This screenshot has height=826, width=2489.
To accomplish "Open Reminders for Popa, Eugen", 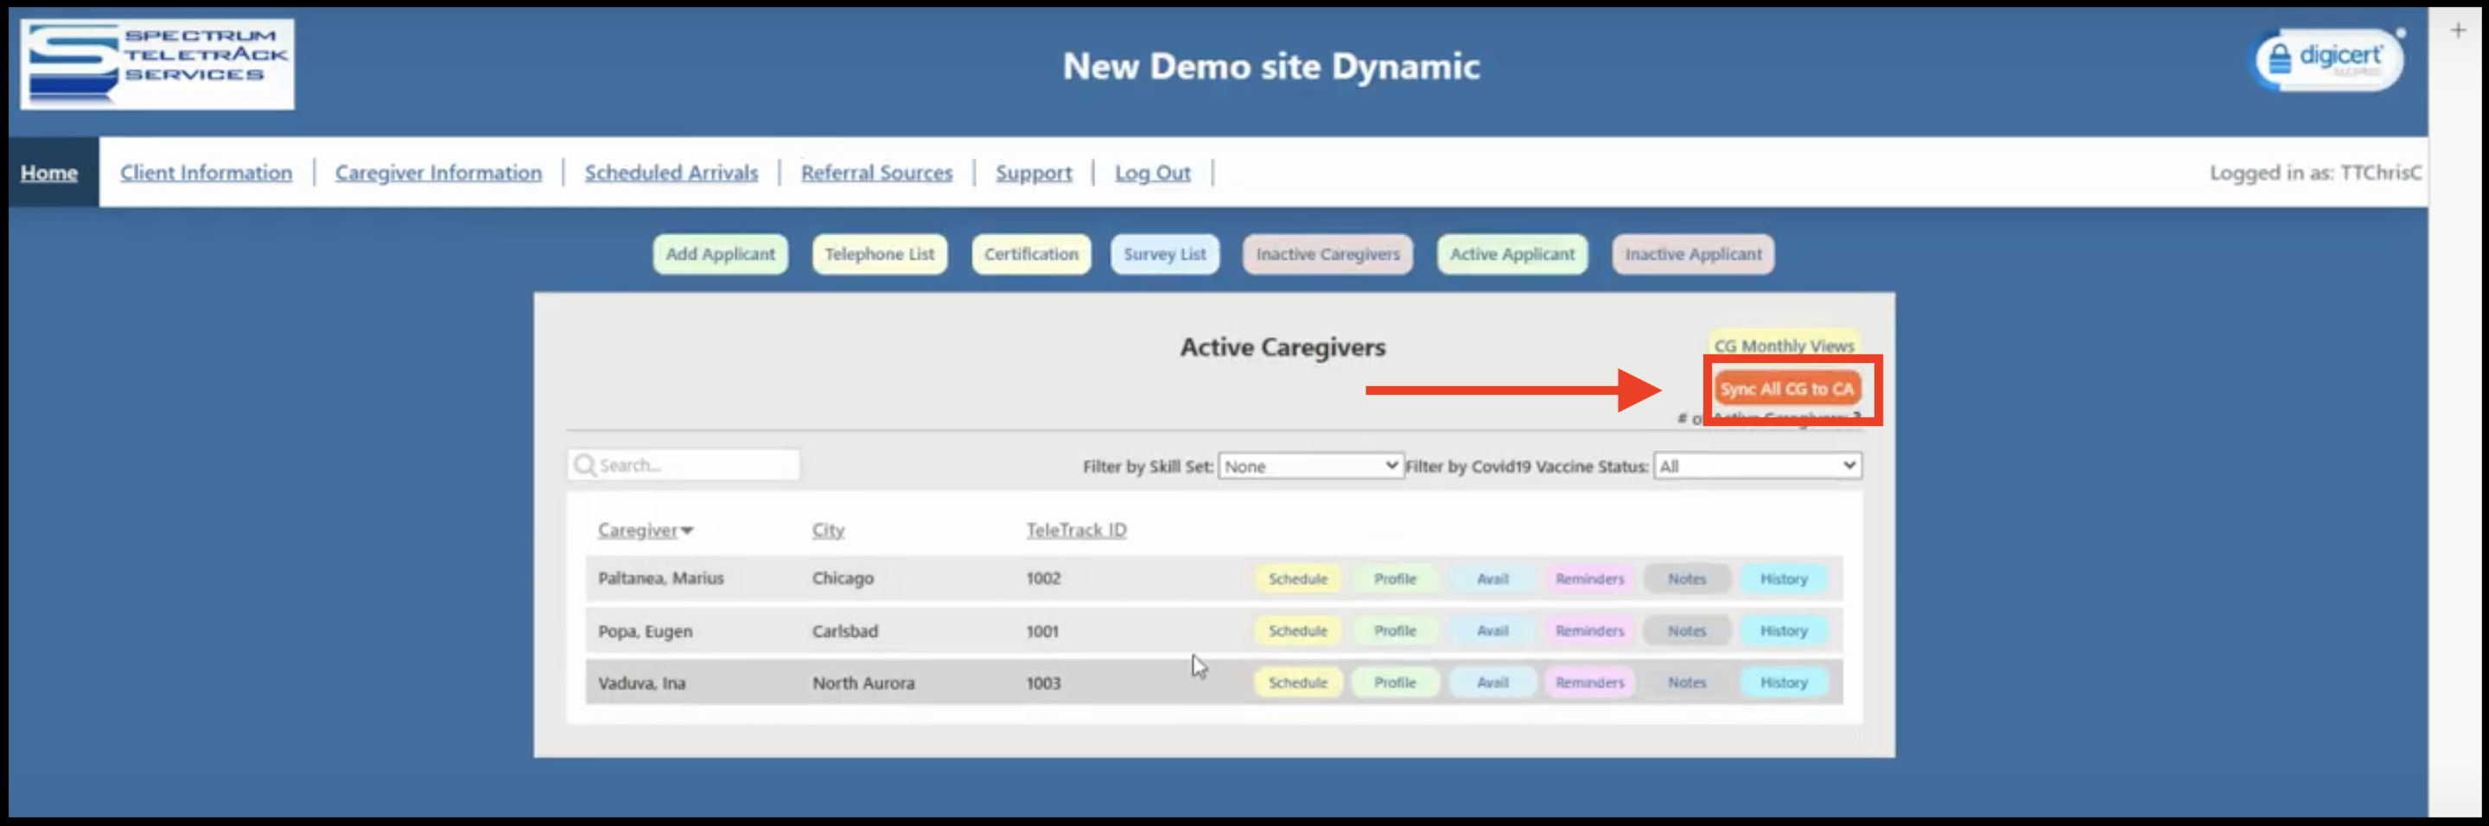I will [1588, 631].
